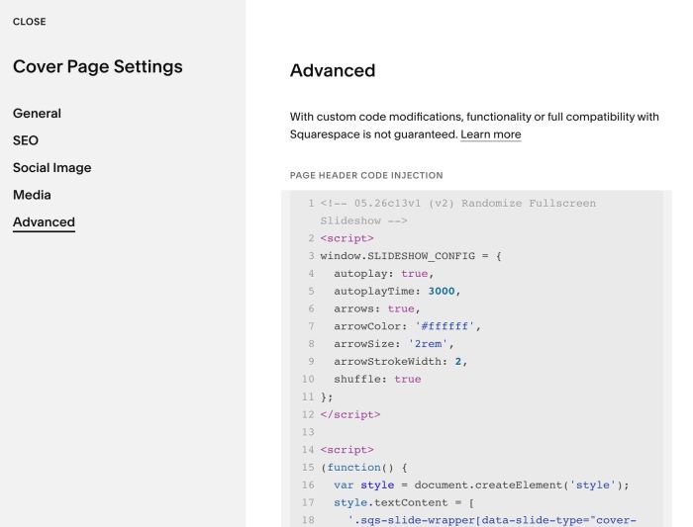The height and width of the screenshot is (527, 693).
Task: Close the Cover Page Settings panel
Action: (29, 22)
